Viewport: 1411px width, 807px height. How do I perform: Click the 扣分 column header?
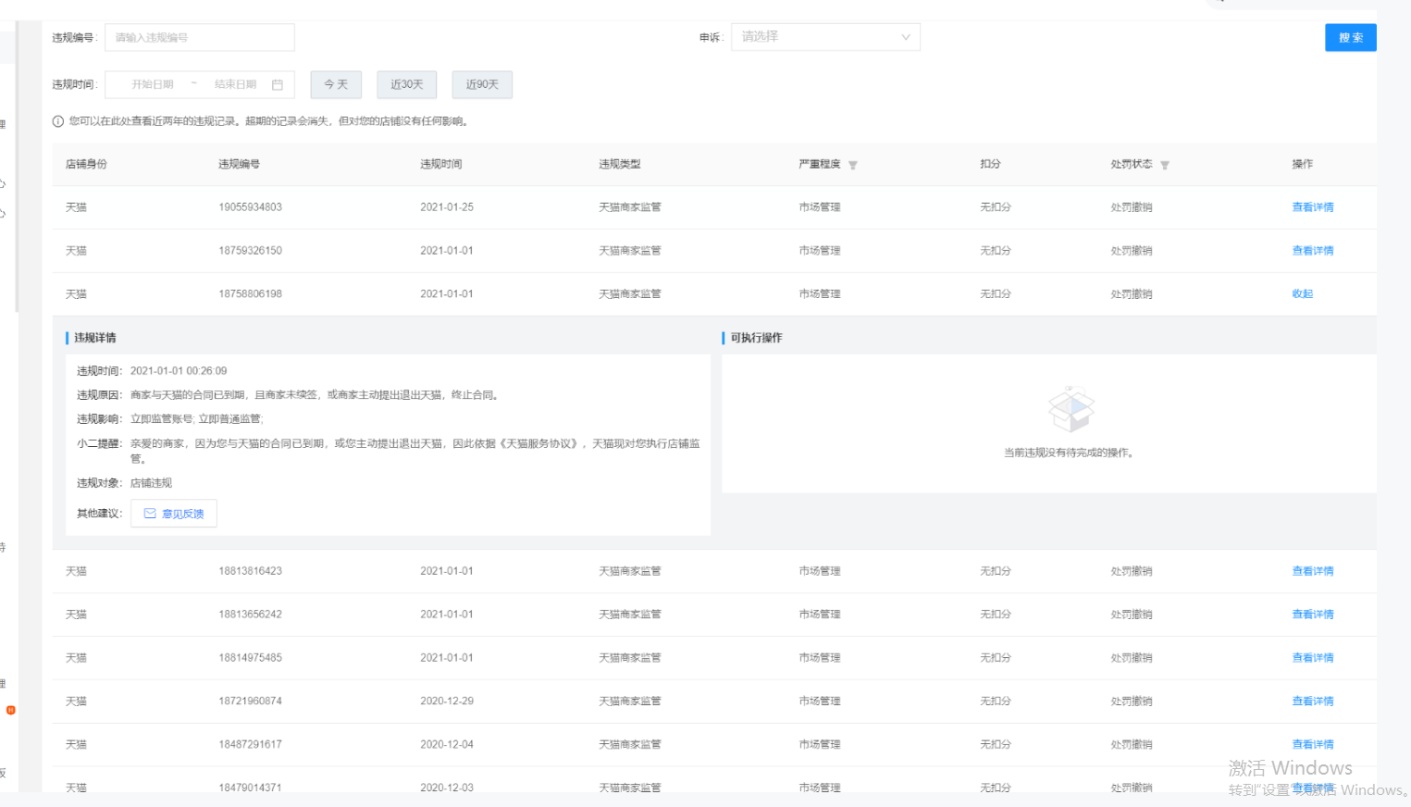point(991,164)
